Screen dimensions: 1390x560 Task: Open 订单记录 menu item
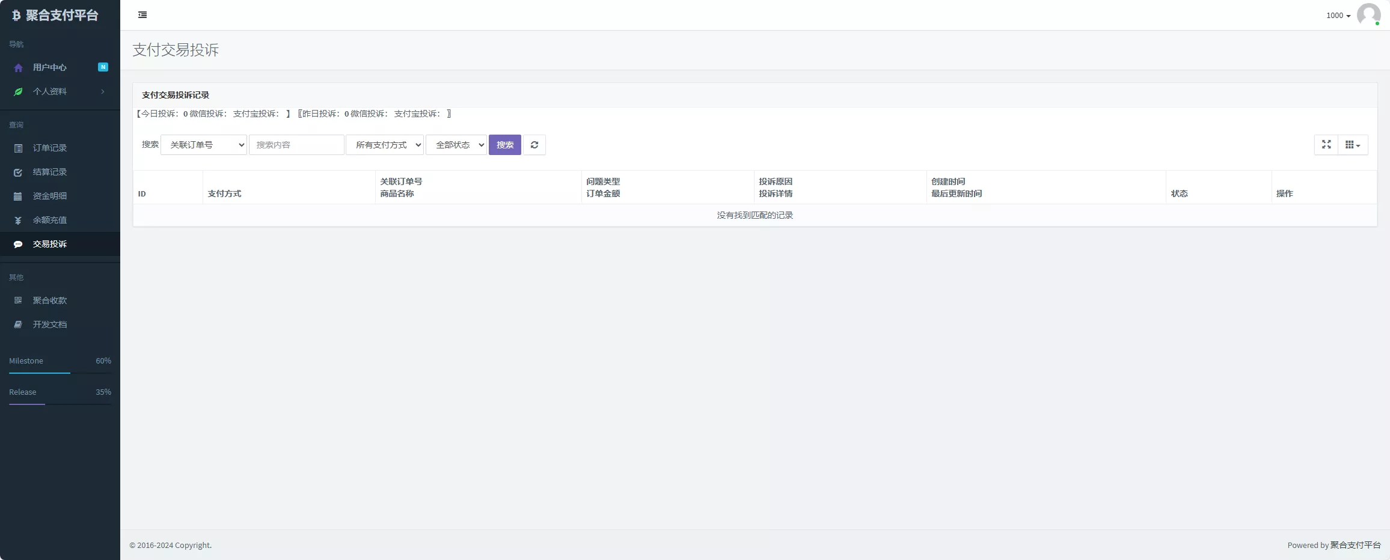click(60, 148)
